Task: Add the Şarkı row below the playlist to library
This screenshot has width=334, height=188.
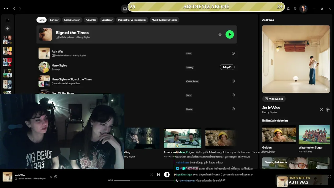Action: 233,95
